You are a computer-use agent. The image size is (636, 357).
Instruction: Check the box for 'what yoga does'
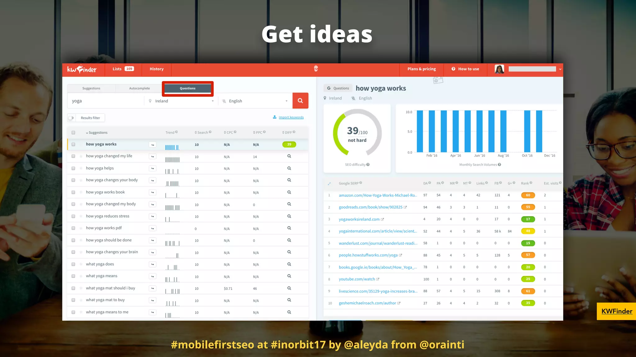click(x=73, y=264)
